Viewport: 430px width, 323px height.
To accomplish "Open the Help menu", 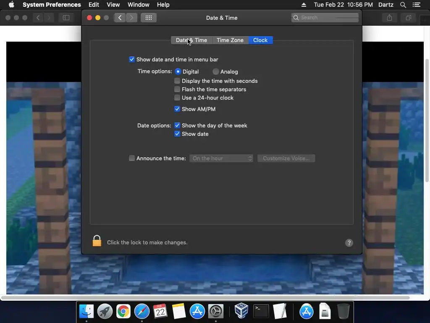I will click(163, 5).
